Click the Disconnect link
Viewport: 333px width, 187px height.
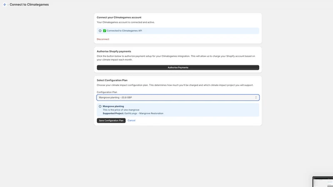pos(103,39)
